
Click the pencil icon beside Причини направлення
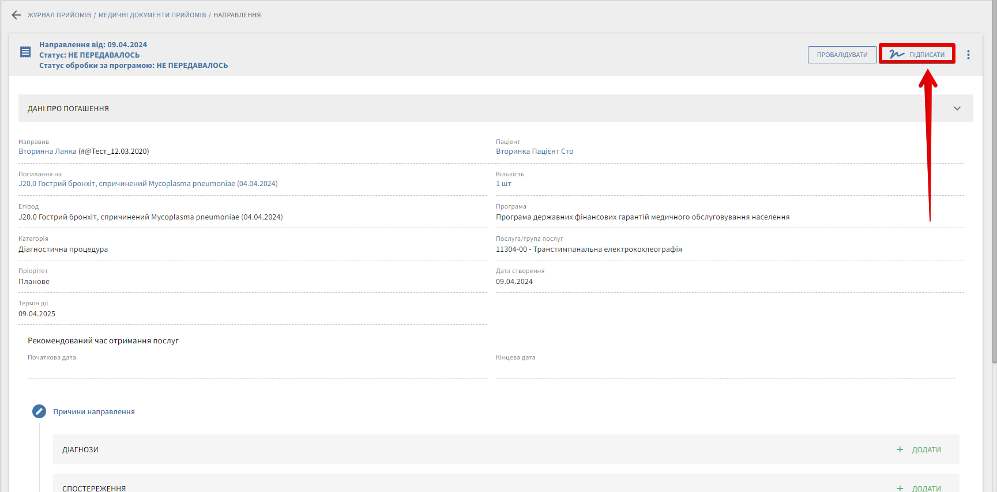[x=39, y=411]
